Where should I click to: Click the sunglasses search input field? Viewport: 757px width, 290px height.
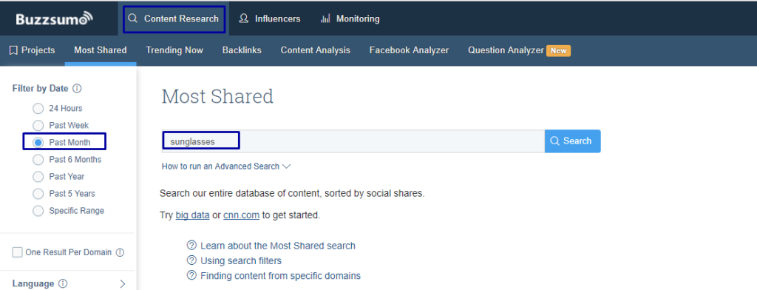[x=353, y=141]
